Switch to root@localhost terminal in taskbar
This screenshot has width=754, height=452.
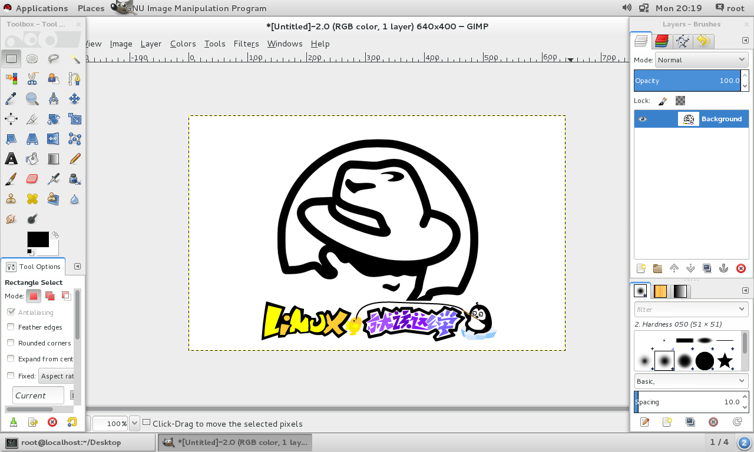click(x=79, y=442)
